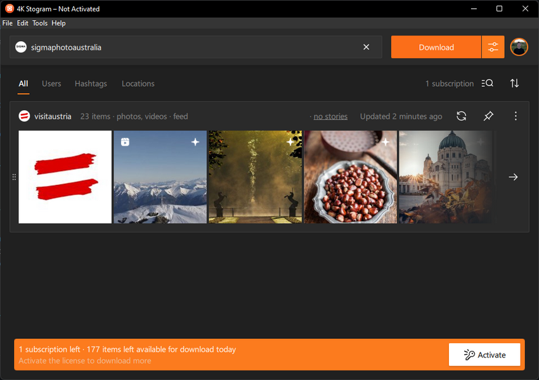Click the visitaustria account logo icon
This screenshot has height=380, width=539.
click(x=24, y=116)
